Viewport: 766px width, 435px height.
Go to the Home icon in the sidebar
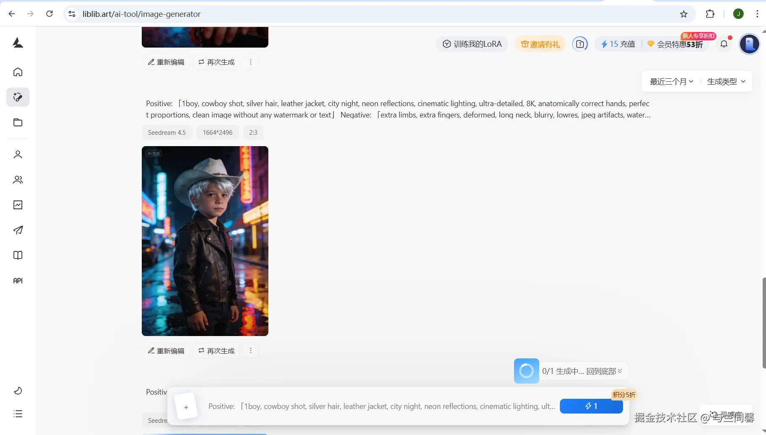[x=18, y=72]
